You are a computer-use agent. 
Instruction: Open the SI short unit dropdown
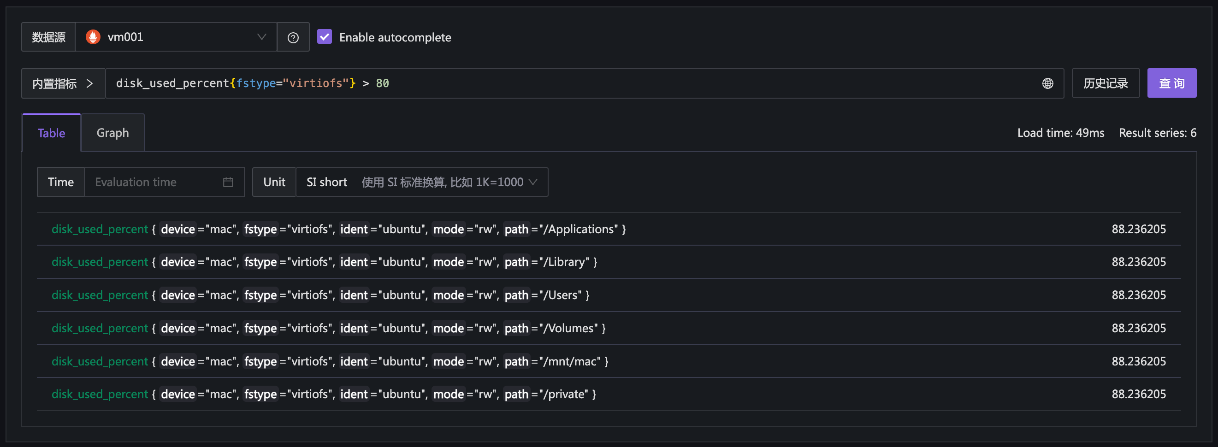point(421,182)
